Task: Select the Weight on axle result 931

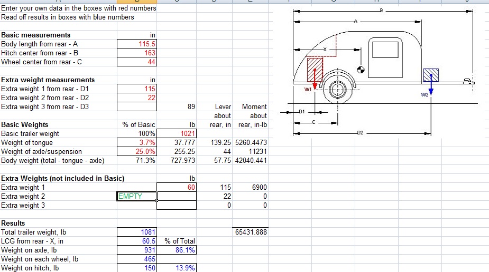Action: pyautogui.click(x=137, y=250)
